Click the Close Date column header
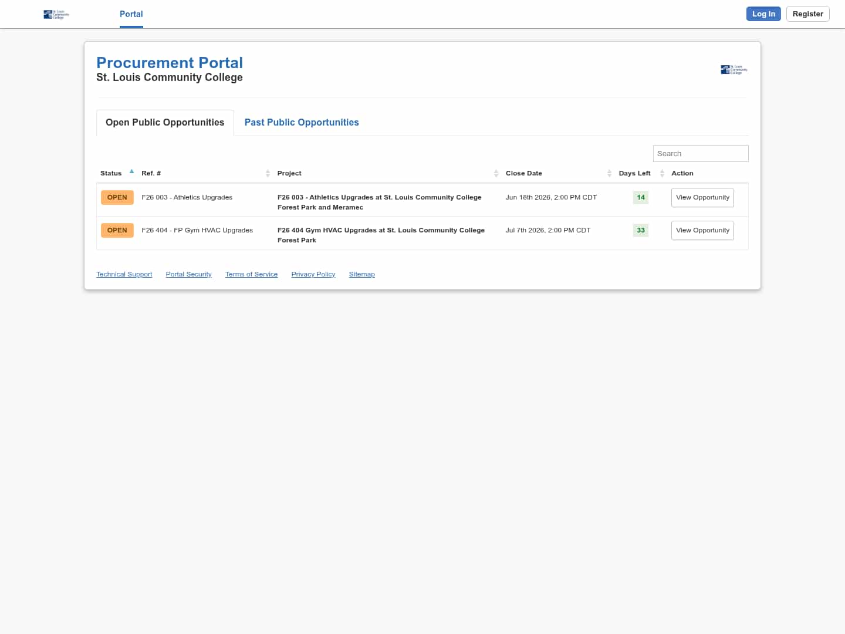Screen dimensions: 845x634 pyautogui.click(x=524, y=173)
